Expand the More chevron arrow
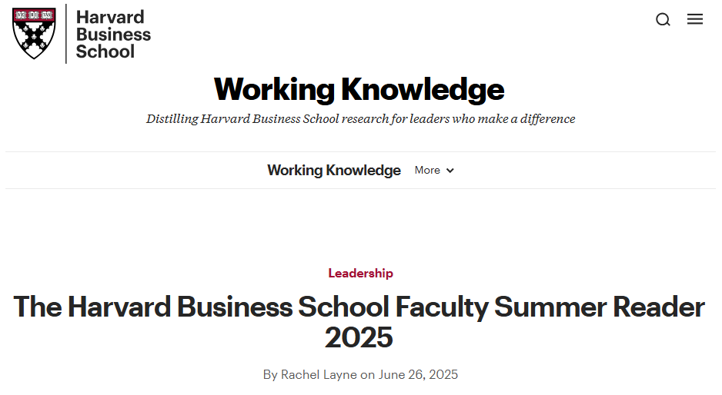This screenshot has width=722, height=395. (x=450, y=171)
